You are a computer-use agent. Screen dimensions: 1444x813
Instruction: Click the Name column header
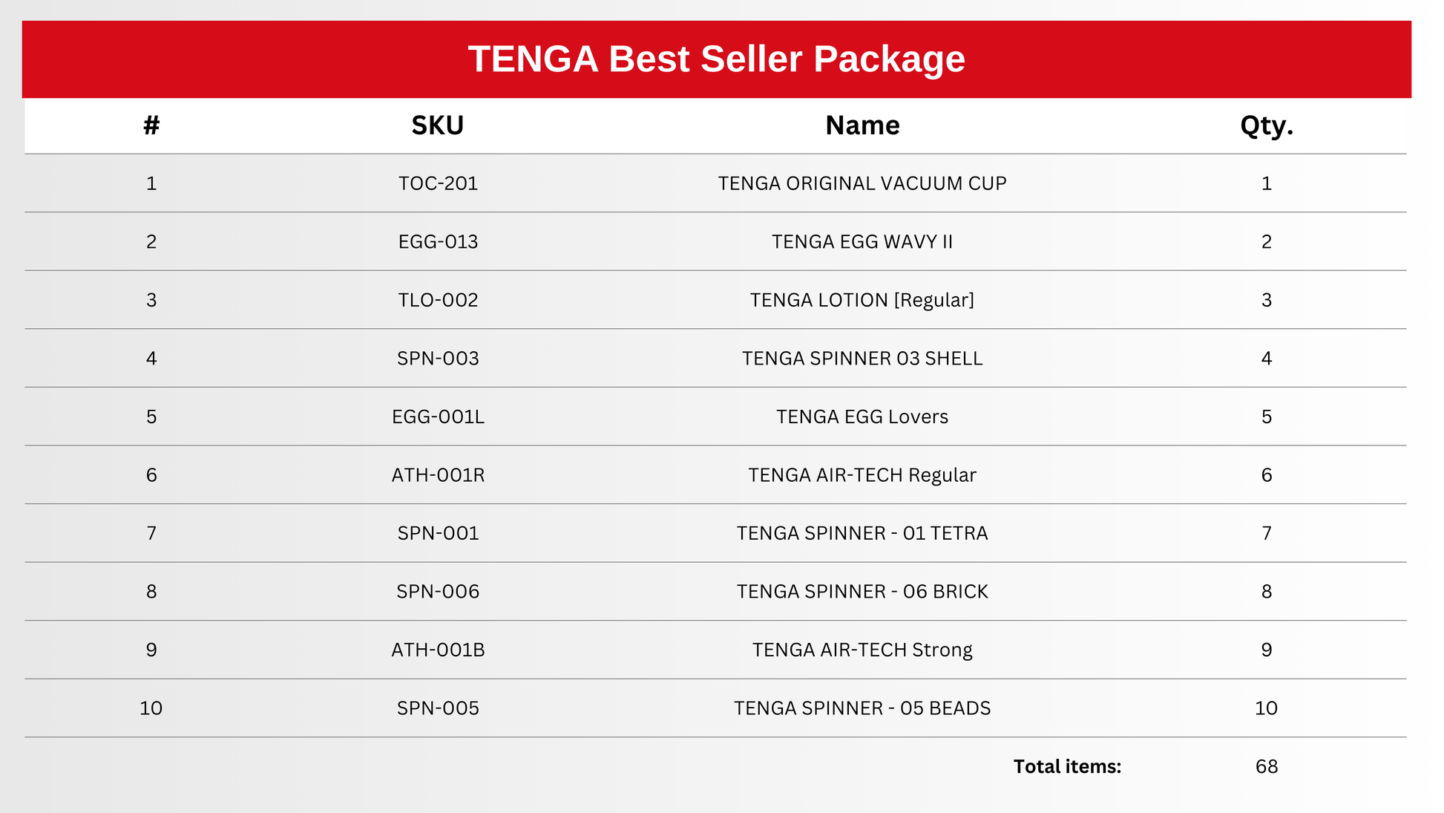tap(862, 125)
